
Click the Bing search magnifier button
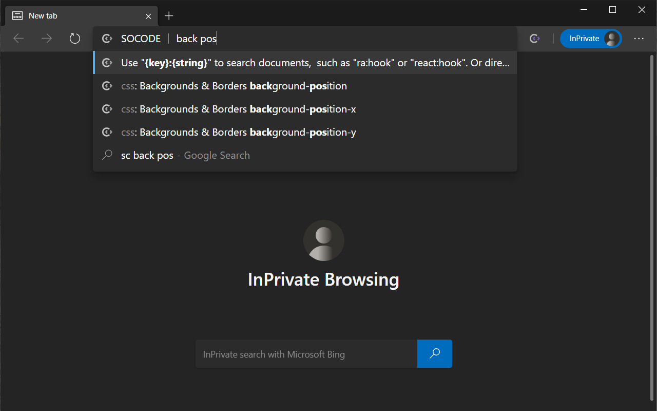pos(435,354)
